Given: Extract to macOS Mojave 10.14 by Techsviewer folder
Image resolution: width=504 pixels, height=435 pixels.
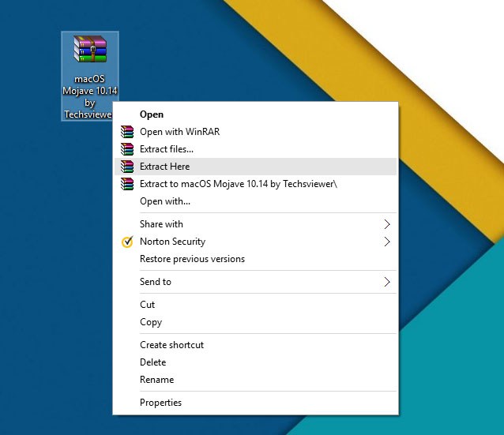Looking at the screenshot, I should click(x=255, y=184).
